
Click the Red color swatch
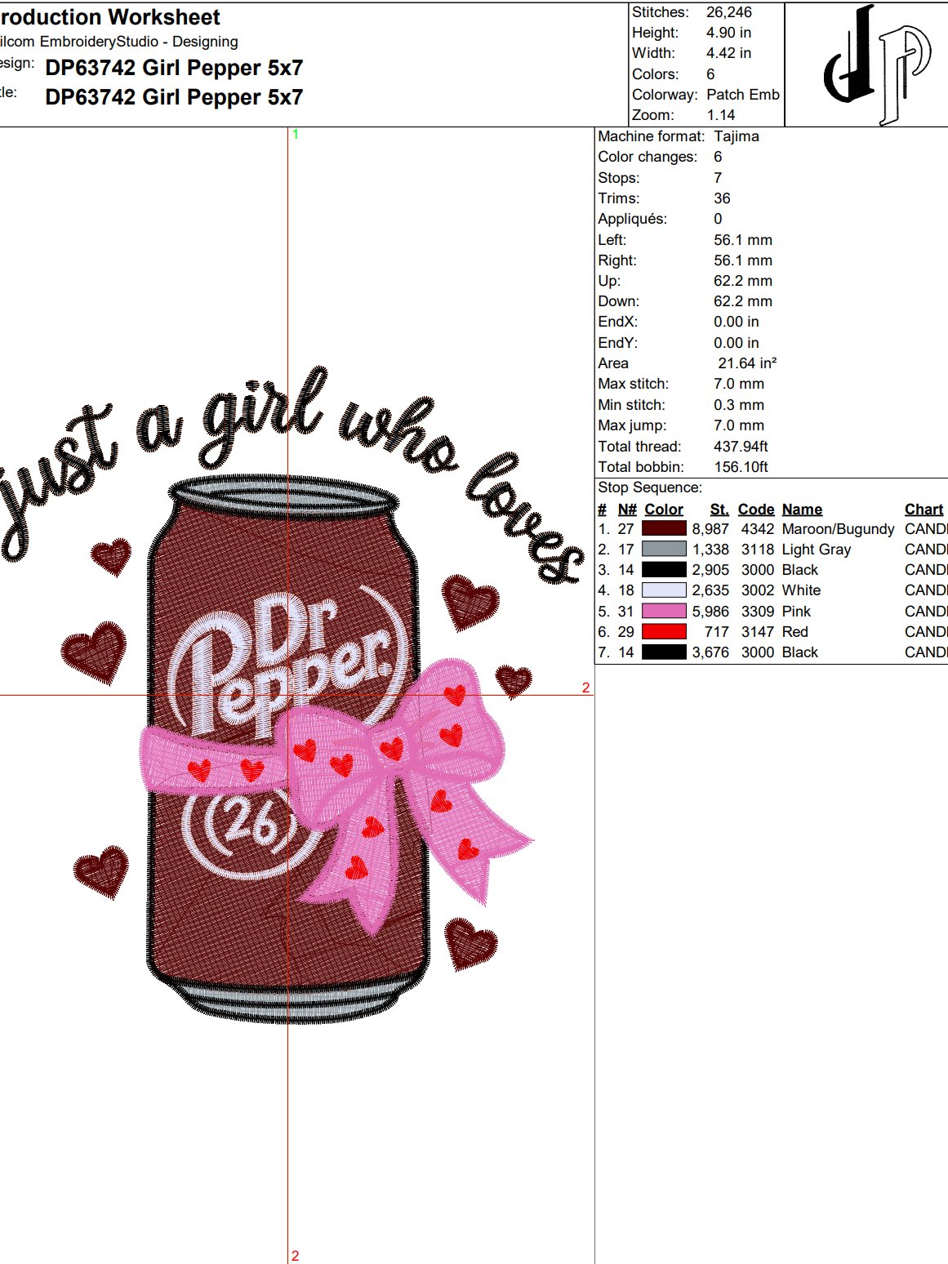664,631
